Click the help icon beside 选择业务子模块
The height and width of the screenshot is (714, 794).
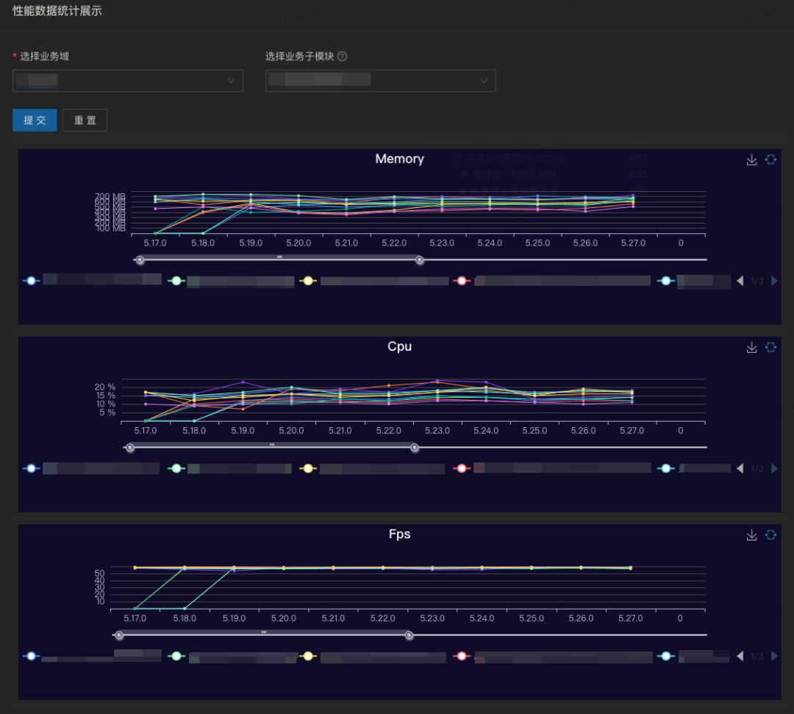point(343,56)
